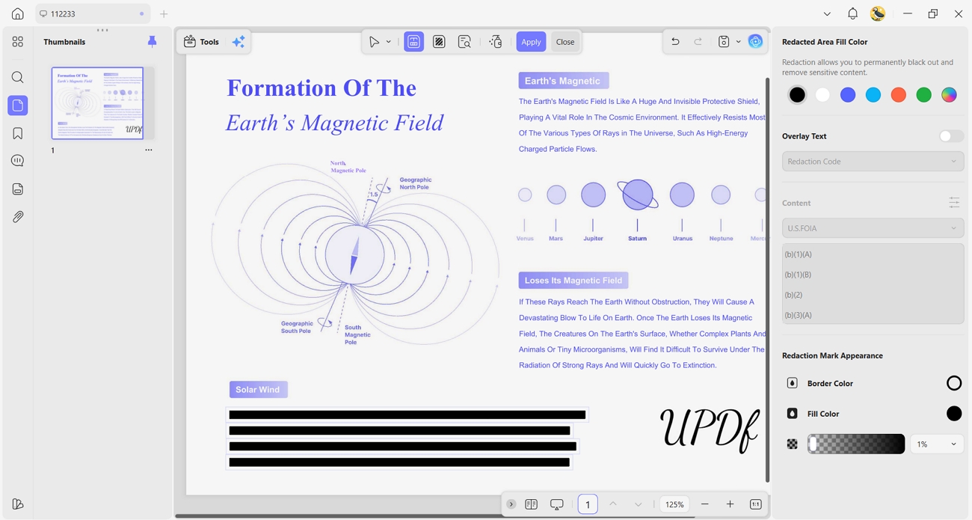This screenshot has height=520, width=972.
Task: Zoom out with the minus icon
Action: [x=704, y=504]
